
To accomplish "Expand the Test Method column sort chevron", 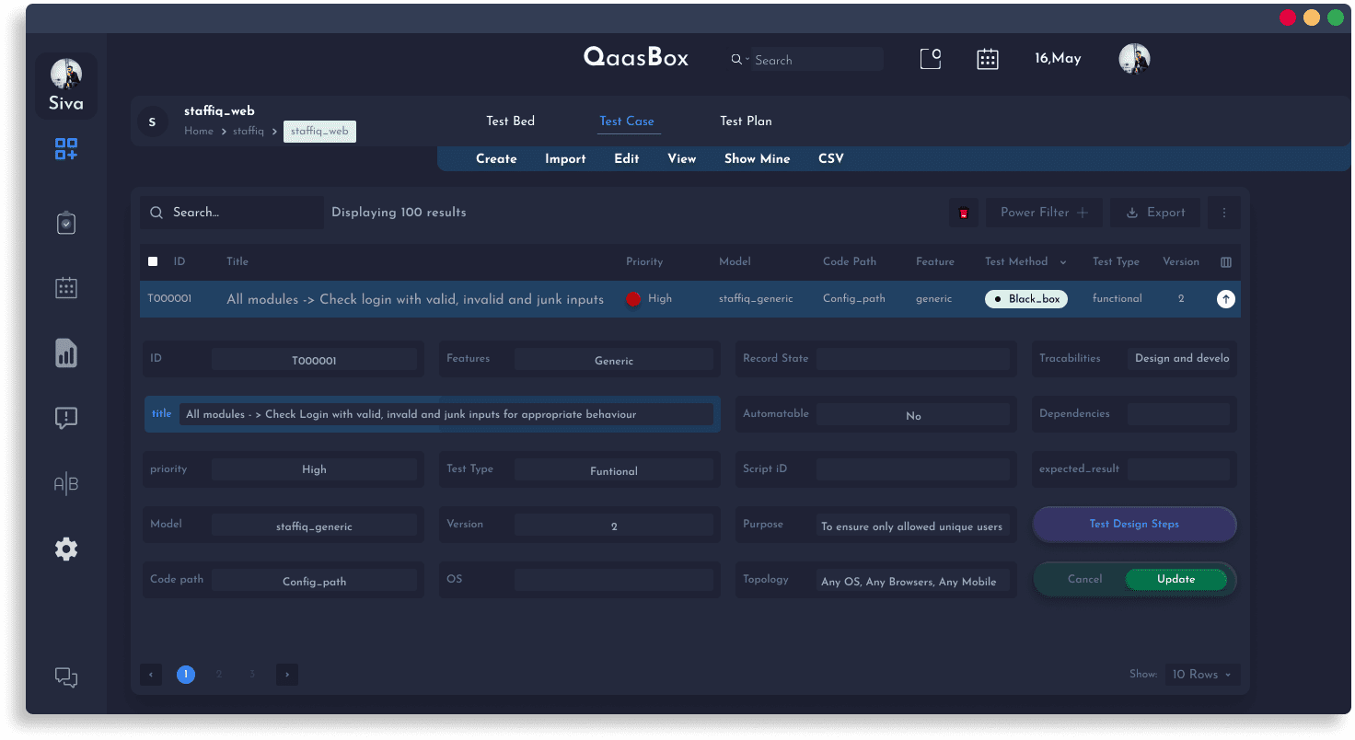I will 1063,262.
